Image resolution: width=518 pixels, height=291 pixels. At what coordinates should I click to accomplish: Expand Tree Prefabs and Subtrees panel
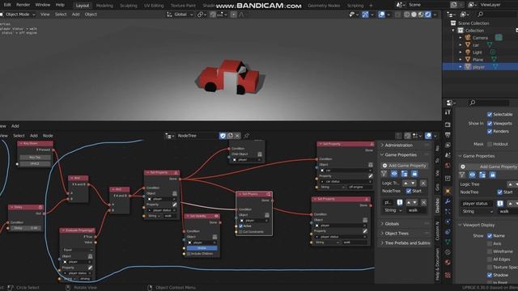point(405,242)
